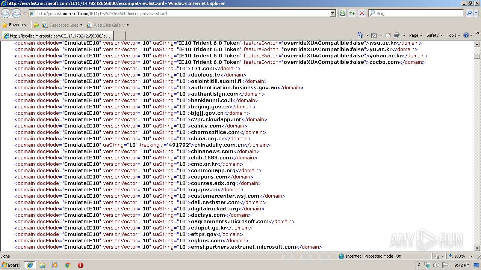This screenshot has width=481, height=270.
Task: Open the address bar history dropdown
Action: 333,13
